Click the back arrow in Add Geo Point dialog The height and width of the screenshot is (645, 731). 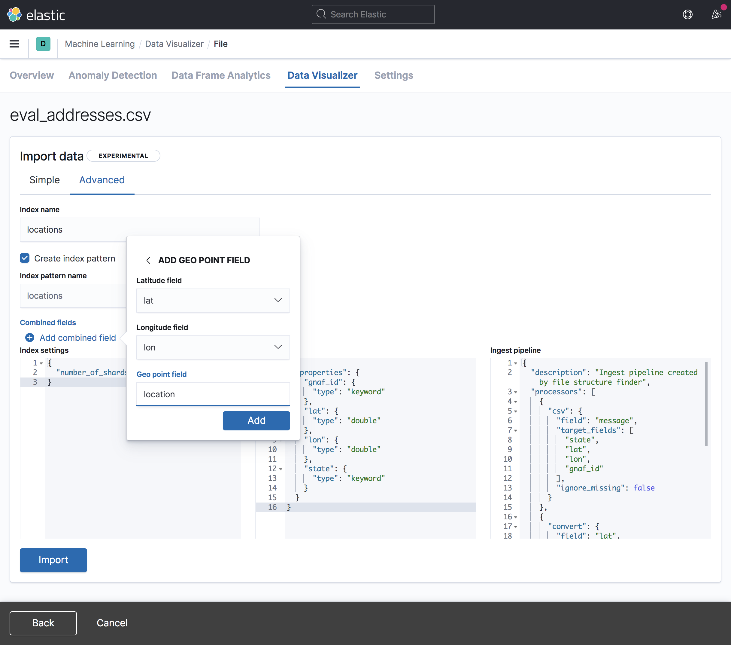tap(147, 260)
